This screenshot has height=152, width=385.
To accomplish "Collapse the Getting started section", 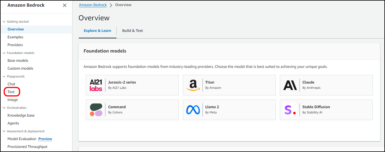I will click(x=4, y=22).
